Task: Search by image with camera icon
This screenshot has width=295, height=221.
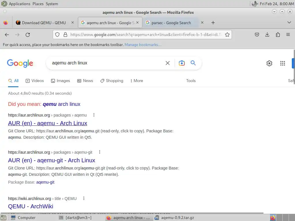Action: click(x=181, y=63)
